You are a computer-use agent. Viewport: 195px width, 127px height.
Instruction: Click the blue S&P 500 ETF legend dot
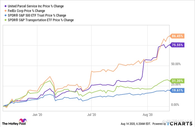tap(4, 15)
